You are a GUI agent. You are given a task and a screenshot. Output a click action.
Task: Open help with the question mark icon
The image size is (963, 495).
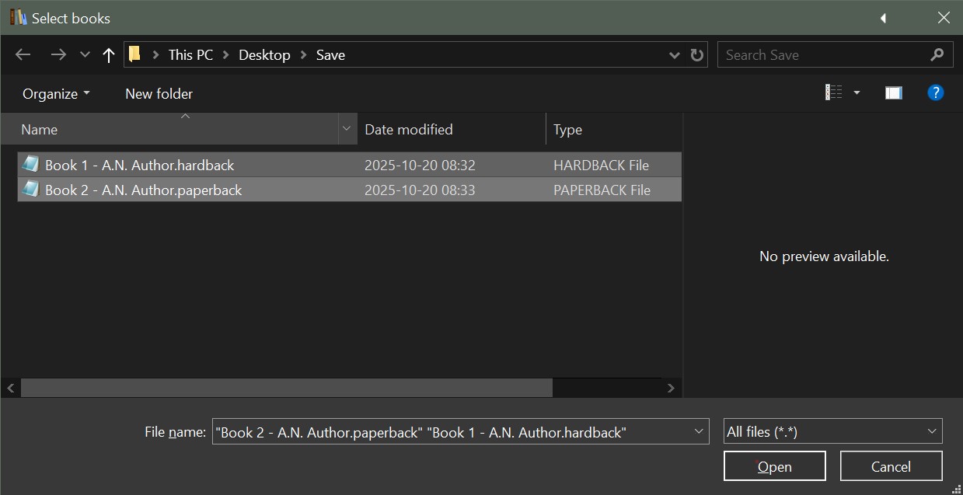click(x=936, y=92)
